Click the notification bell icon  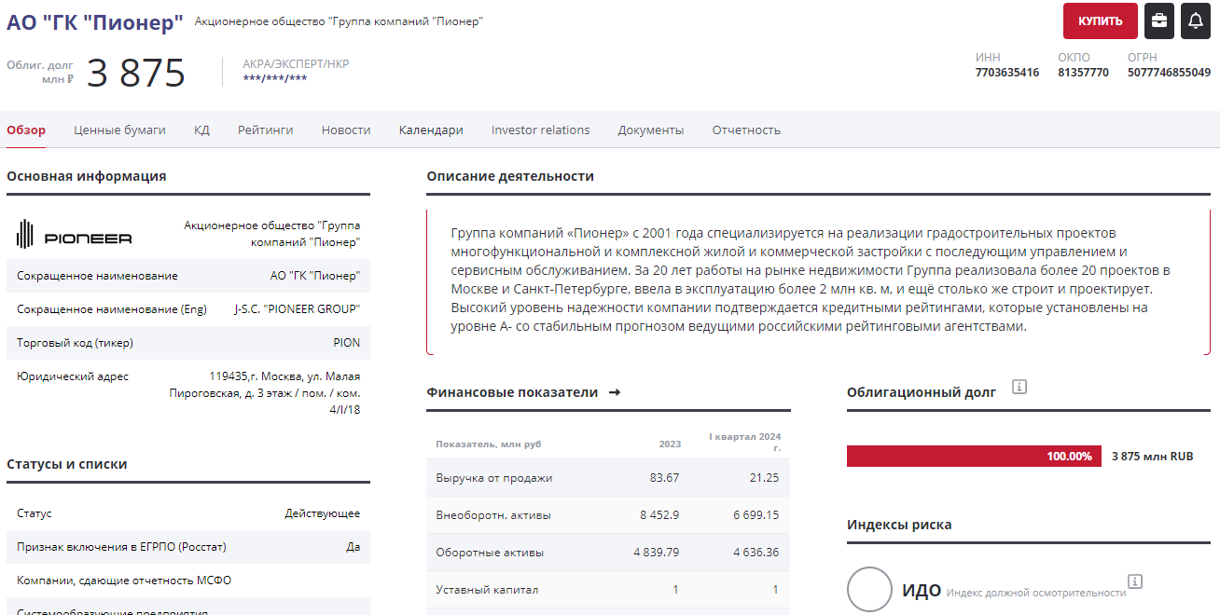click(x=1195, y=20)
